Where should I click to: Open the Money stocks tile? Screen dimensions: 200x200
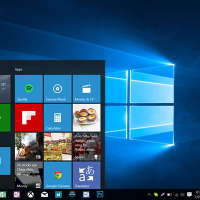(x=29, y=175)
